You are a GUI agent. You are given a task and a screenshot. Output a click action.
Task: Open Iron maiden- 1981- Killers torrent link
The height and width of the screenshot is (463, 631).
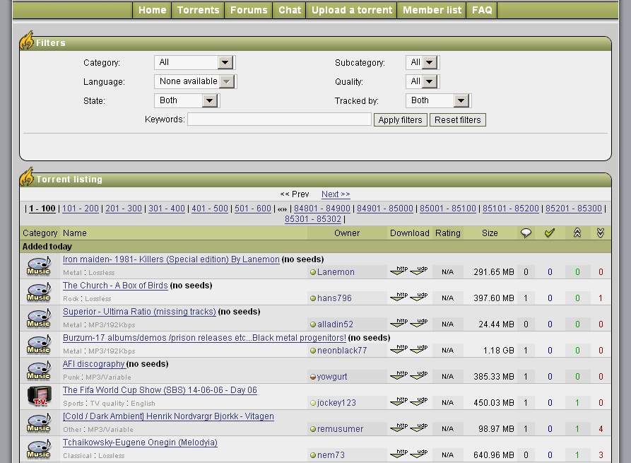click(171, 259)
